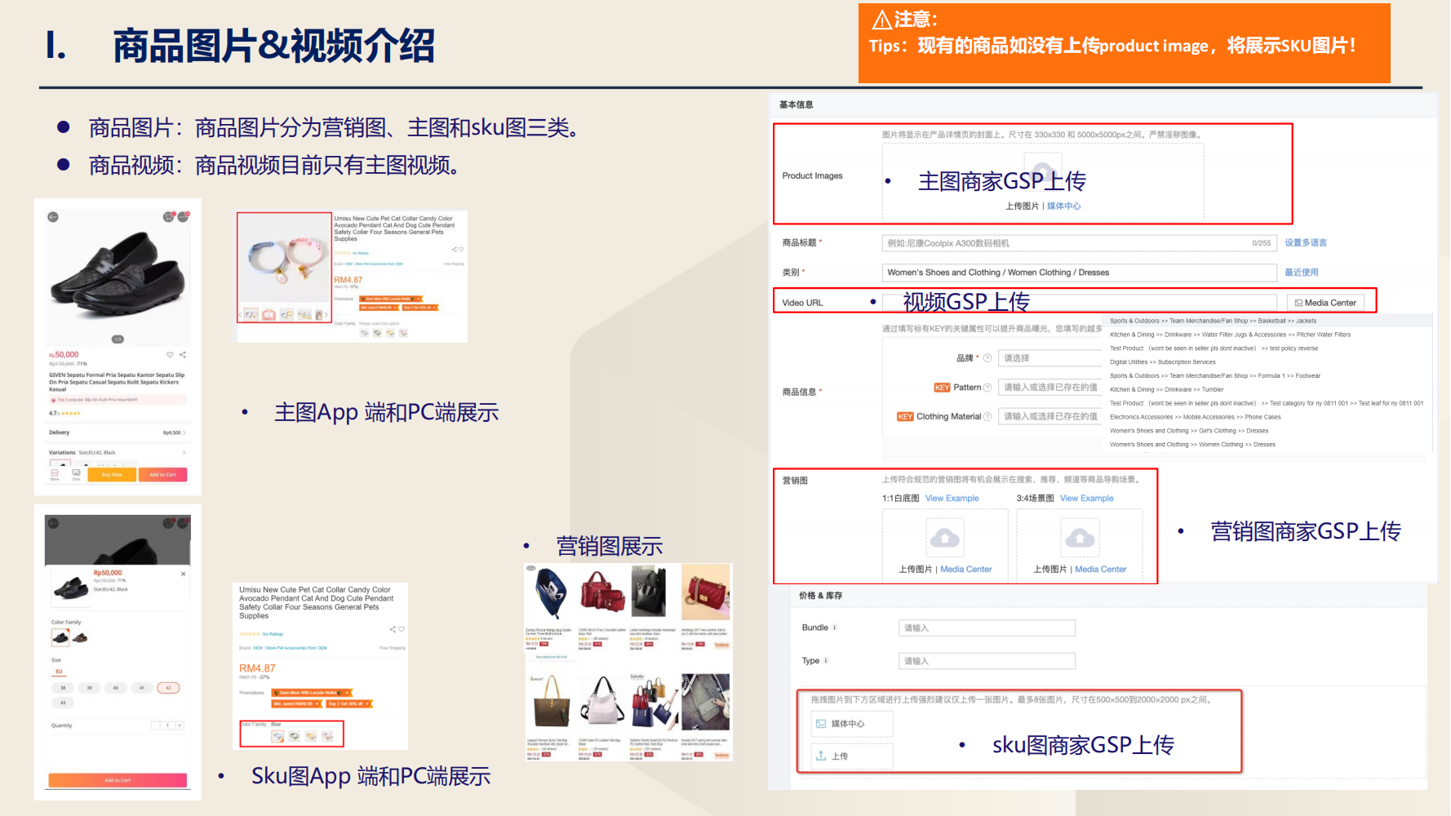Select size 38 on the variation panel

62,687
